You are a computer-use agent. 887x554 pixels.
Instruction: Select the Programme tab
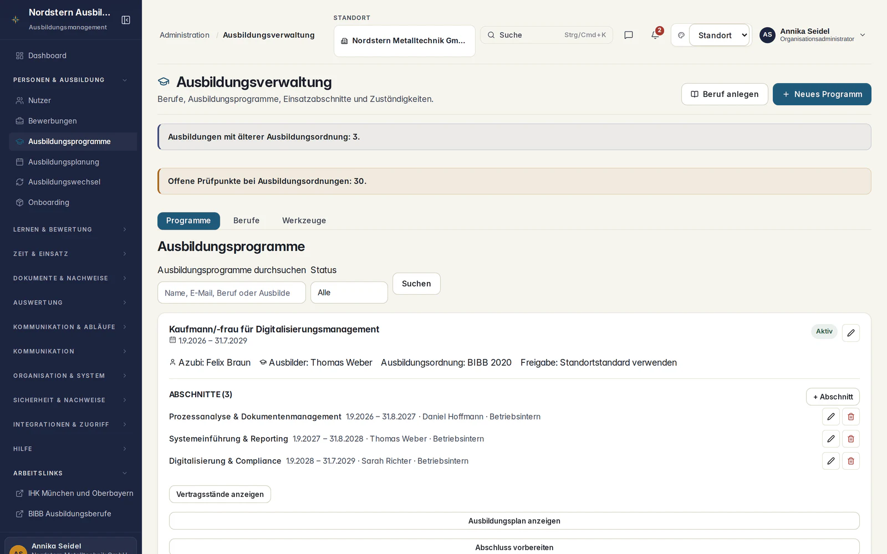tap(188, 220)
